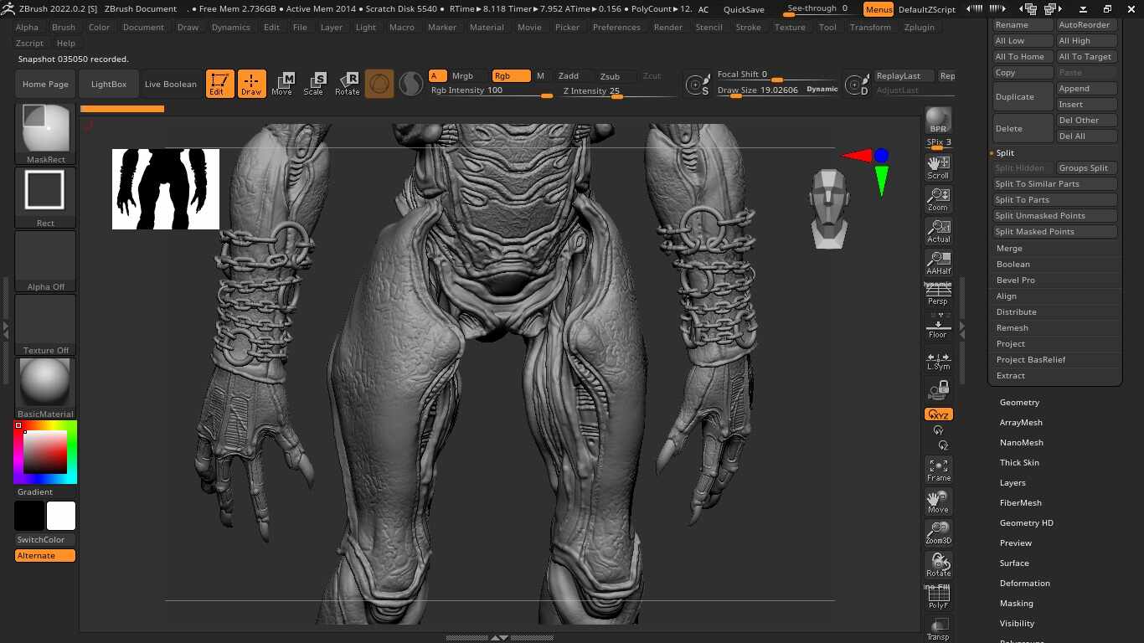Click the Texture Off slot
Screen dimensions: 1144x643
tap(45, 325)
